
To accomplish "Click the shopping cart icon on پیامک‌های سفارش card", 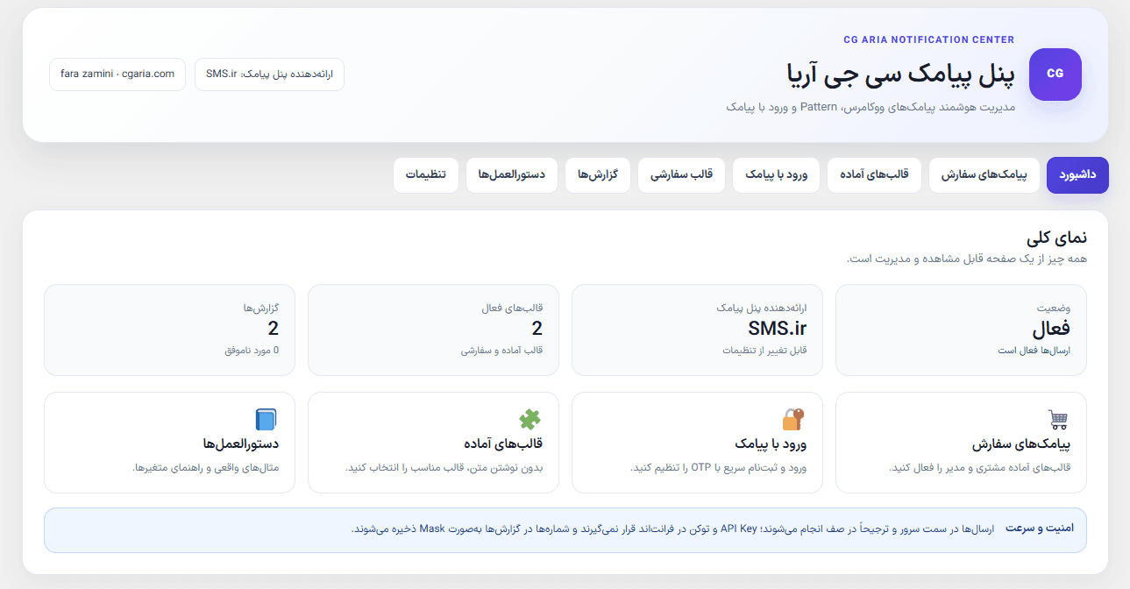I will point(1059,419).
